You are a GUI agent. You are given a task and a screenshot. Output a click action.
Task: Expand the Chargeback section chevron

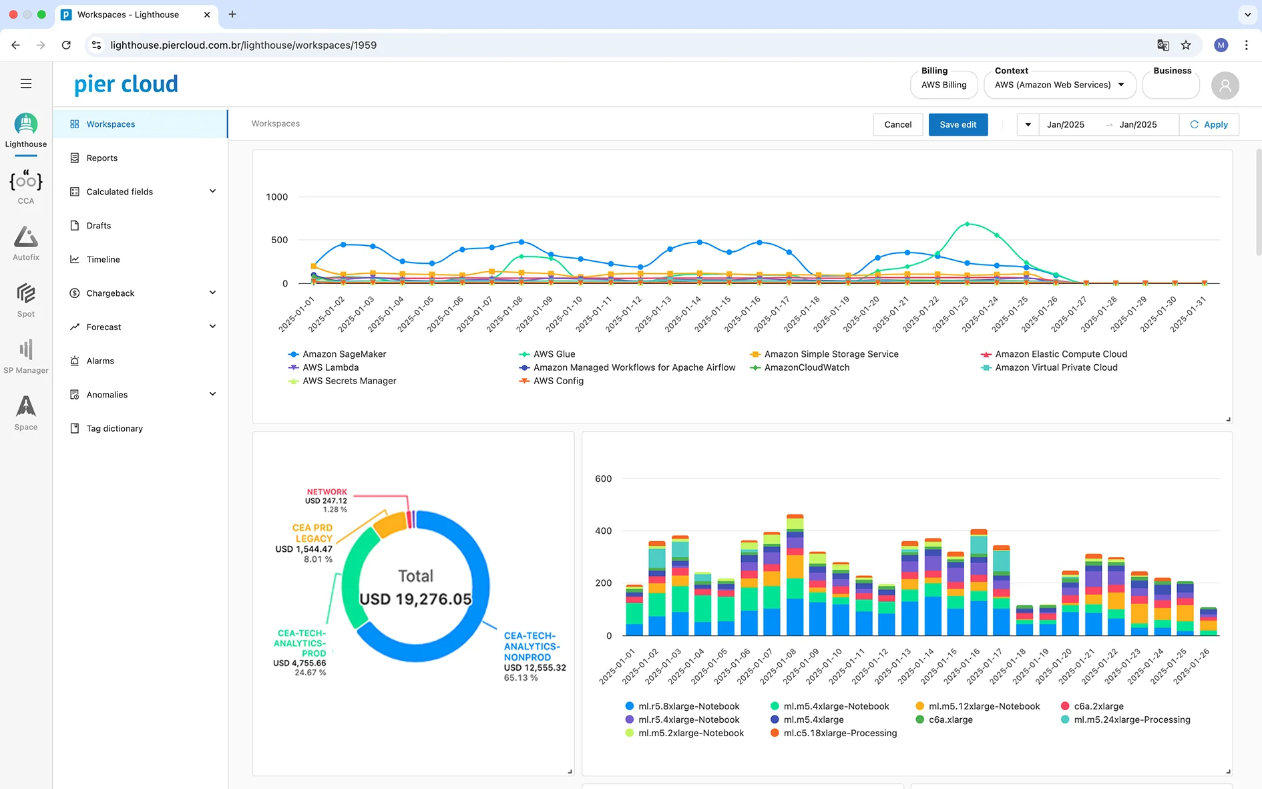coord(212,293)
